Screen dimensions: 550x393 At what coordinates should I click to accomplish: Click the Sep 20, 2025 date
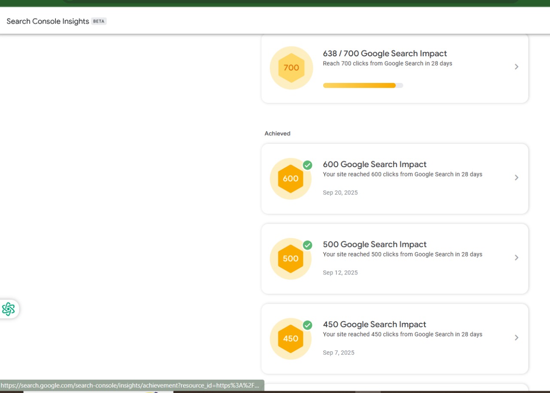pos(340,193)
